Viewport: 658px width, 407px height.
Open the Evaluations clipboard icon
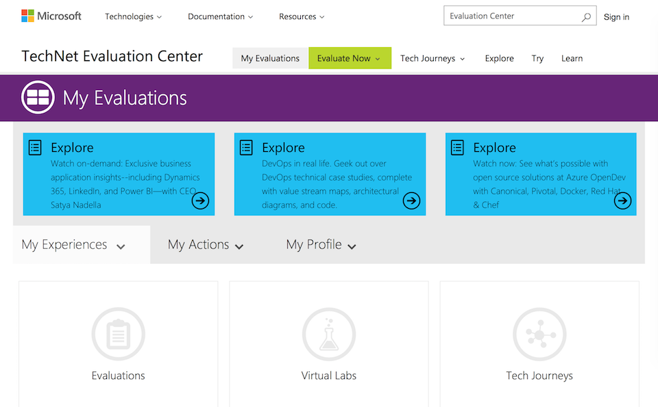(x=119, y=334)
